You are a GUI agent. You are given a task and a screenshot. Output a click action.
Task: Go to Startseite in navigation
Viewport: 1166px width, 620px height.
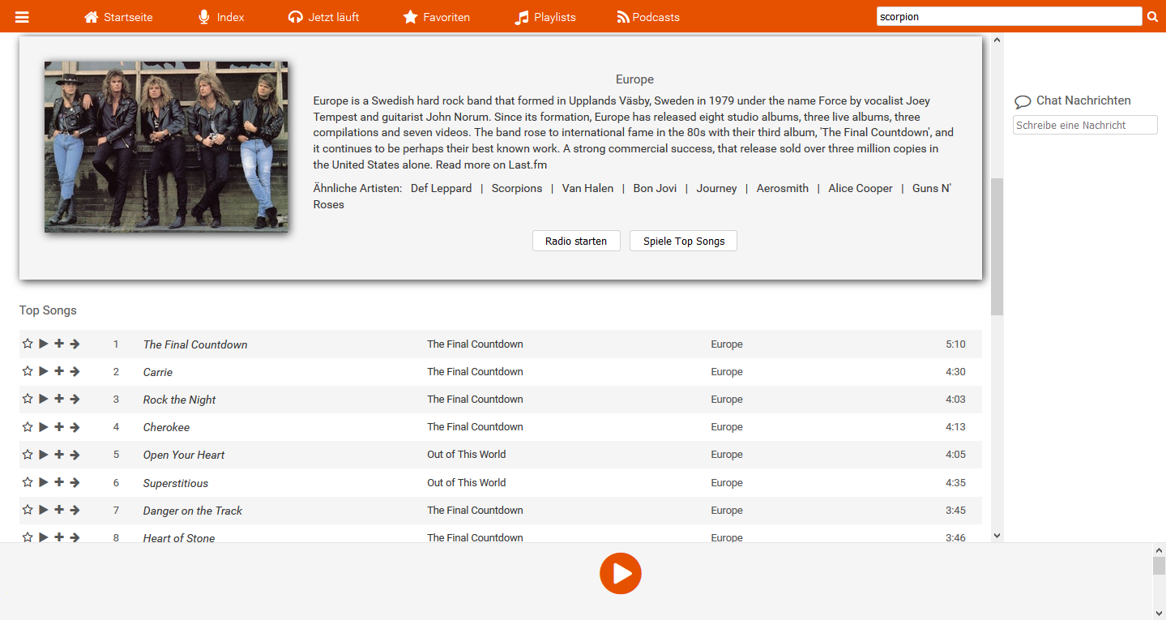(118, 17)
